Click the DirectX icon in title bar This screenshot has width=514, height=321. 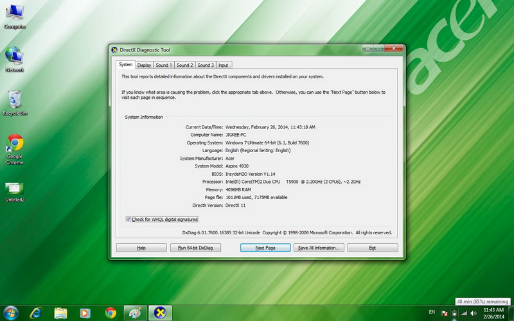[114, 50]
